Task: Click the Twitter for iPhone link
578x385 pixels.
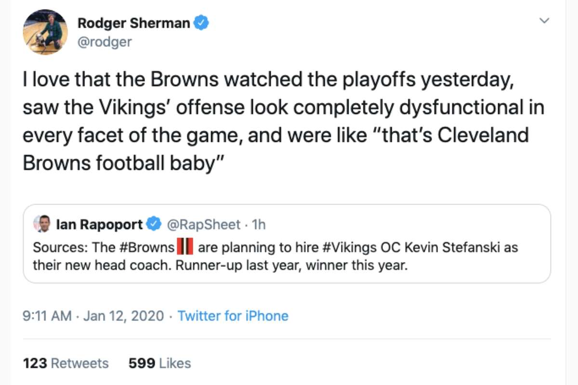Action: click(x=233, y=316)
